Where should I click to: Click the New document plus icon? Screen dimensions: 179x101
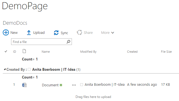point(6,32)
